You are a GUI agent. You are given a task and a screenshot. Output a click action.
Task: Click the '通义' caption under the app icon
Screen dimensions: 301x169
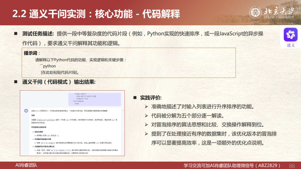click(291, 45)
